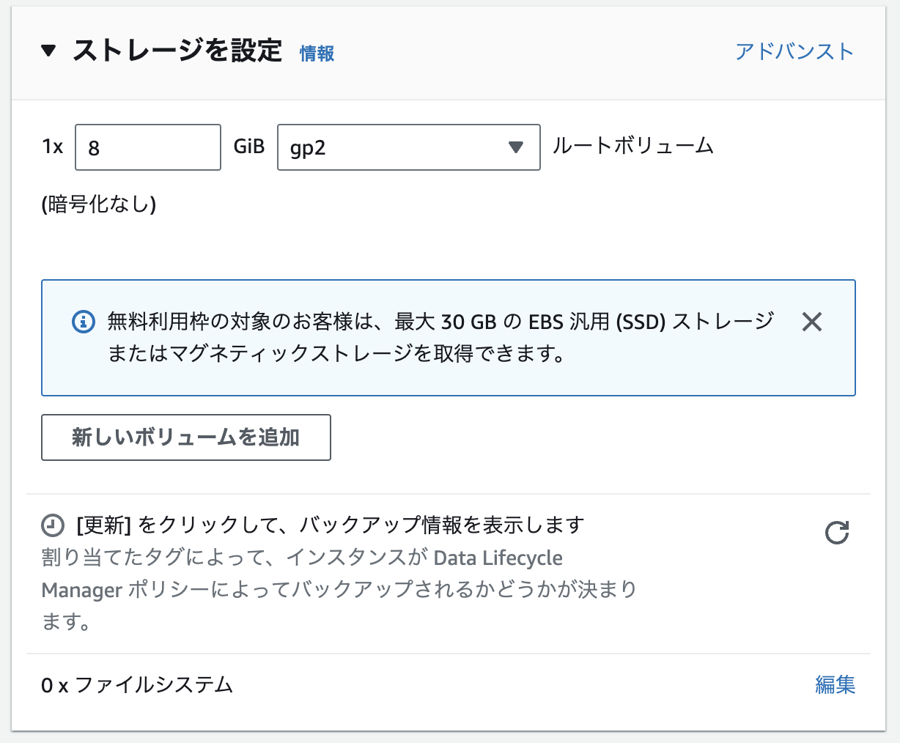Dismiss the free tier notice with the X
The width and height of the screenshot is (900, 743).
(811, 321)
